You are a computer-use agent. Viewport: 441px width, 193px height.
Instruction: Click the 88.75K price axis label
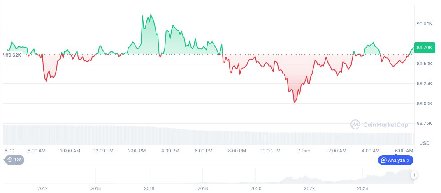[x=425, y=123]
